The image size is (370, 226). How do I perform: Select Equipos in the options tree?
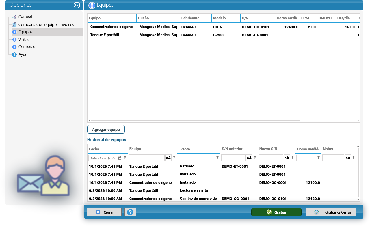pyautogui.click(x=25, y=32)
